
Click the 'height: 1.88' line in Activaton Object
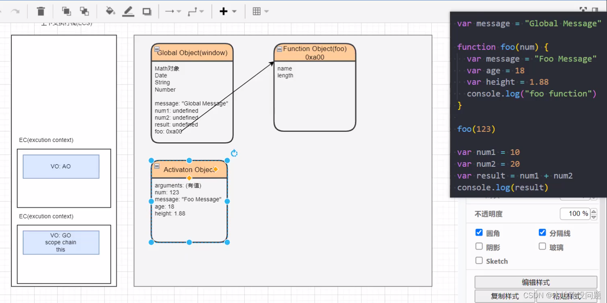pyautogui.click(x=170, y=214)
